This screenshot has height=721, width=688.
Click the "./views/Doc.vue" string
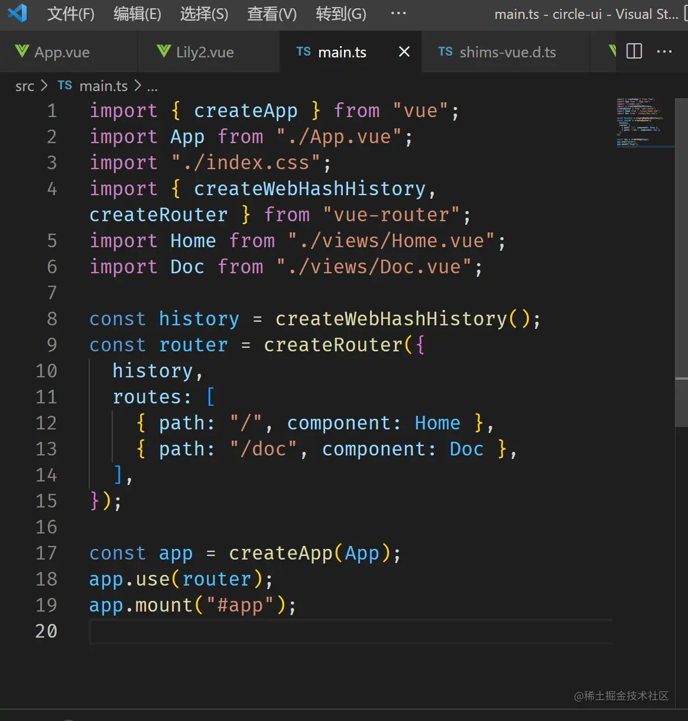tap(374, 267)
